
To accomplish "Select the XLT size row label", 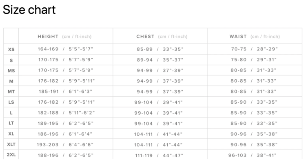I will click(x=11, y=144).
